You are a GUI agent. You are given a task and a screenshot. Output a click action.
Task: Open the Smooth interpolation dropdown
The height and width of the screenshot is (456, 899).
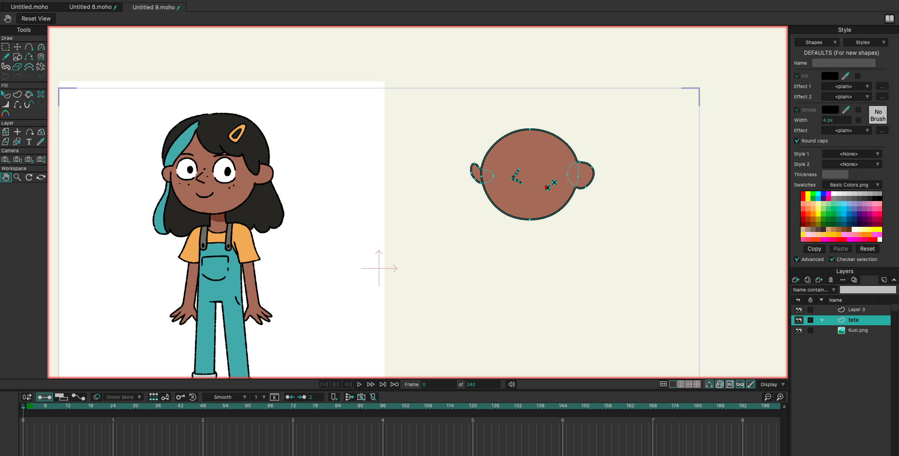pyautogui.click(x=226, y=397)
